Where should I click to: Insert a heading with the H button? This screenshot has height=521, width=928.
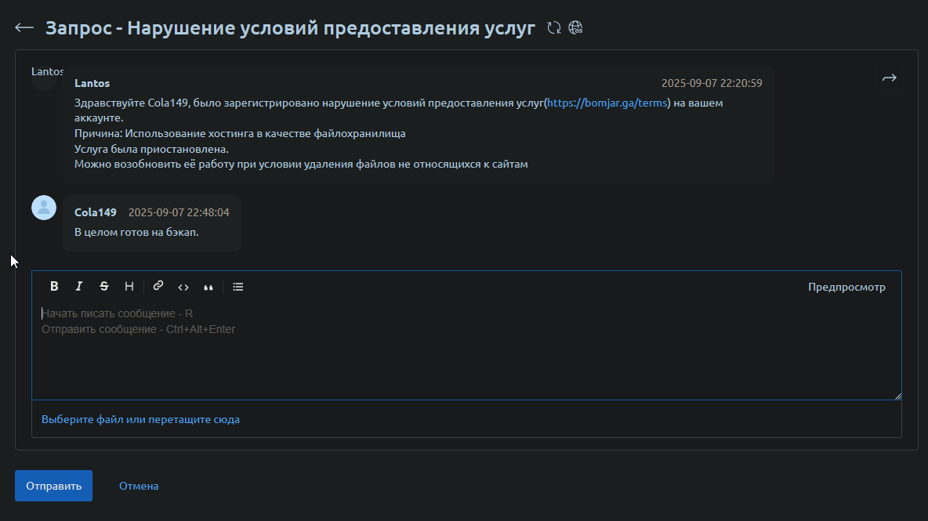click(129, 287)
